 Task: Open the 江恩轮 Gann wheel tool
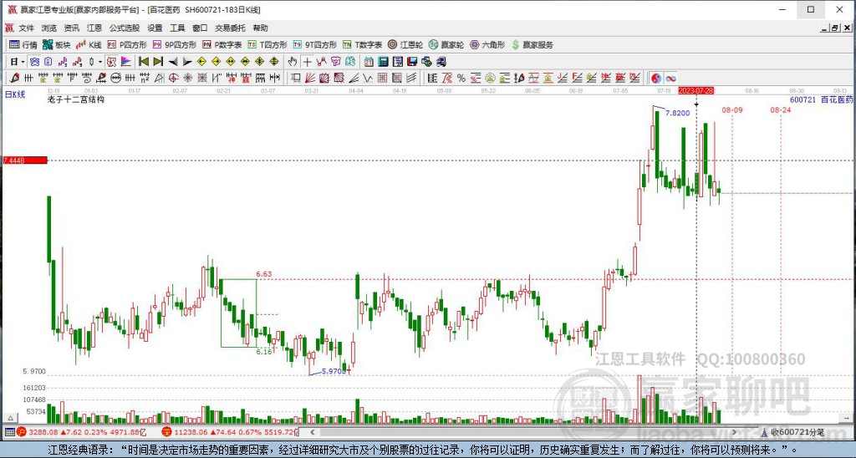pyautogui.click(x=405, y=45)
